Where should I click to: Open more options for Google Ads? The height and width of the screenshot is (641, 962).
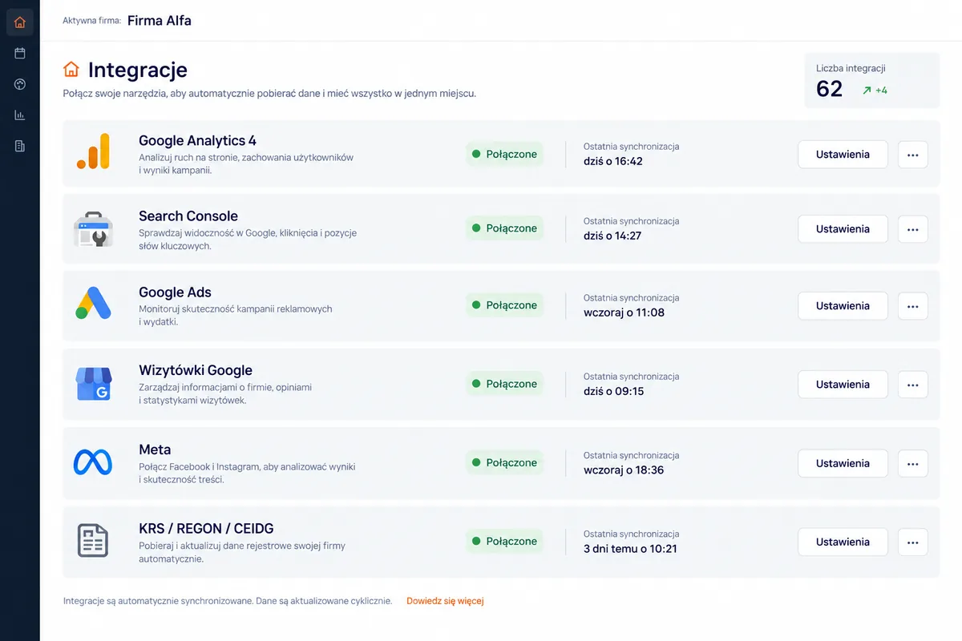(x=912, y=306)
